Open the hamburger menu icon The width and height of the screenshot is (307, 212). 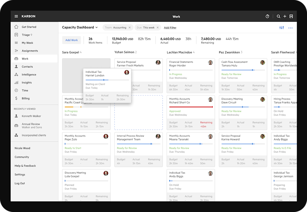pyautogui.click(x=16, y=16)
